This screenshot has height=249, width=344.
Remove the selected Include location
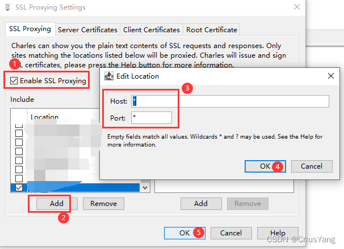[x=103, y=204]
